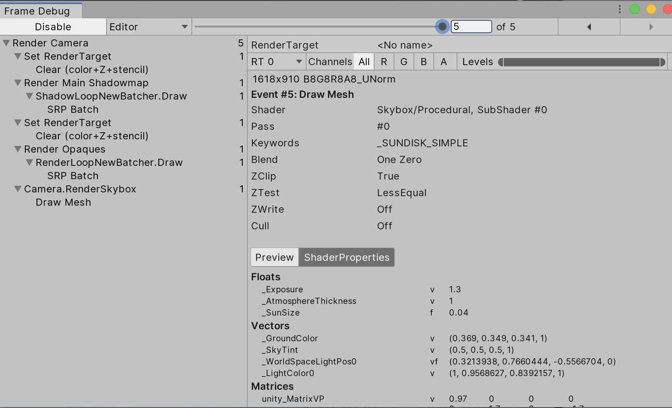This screenshot has height=408, width=672.
Task: Open the three-dot menu in the title bar
Action: pyautogui.click(x=619, y=9)
